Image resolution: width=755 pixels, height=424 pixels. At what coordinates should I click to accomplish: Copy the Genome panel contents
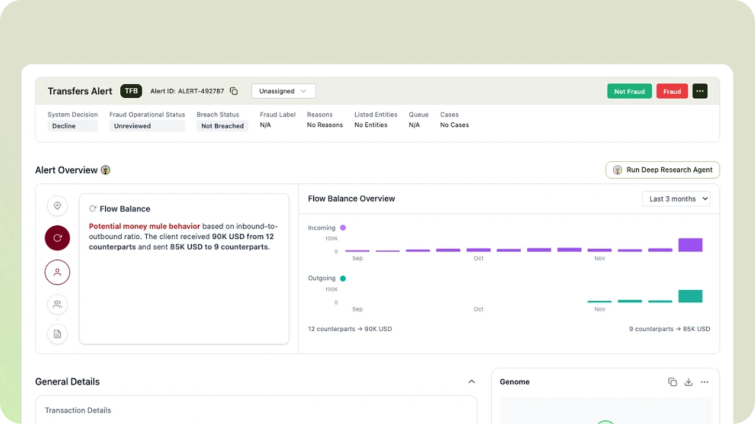pyautogui.click(x=673, y=382)
